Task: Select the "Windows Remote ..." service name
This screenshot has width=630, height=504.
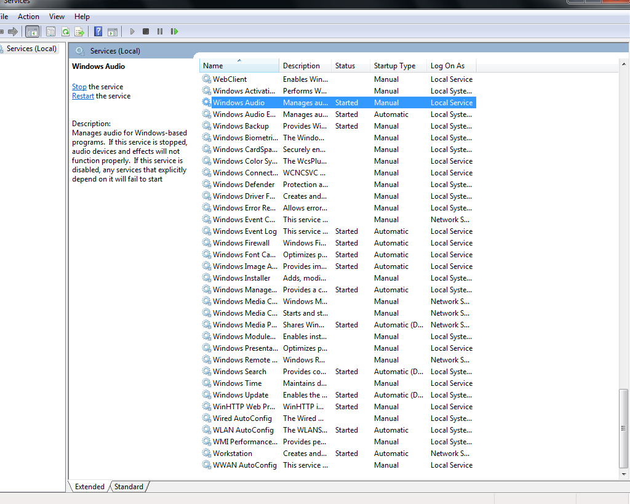Action: click(x=245, y=360)
